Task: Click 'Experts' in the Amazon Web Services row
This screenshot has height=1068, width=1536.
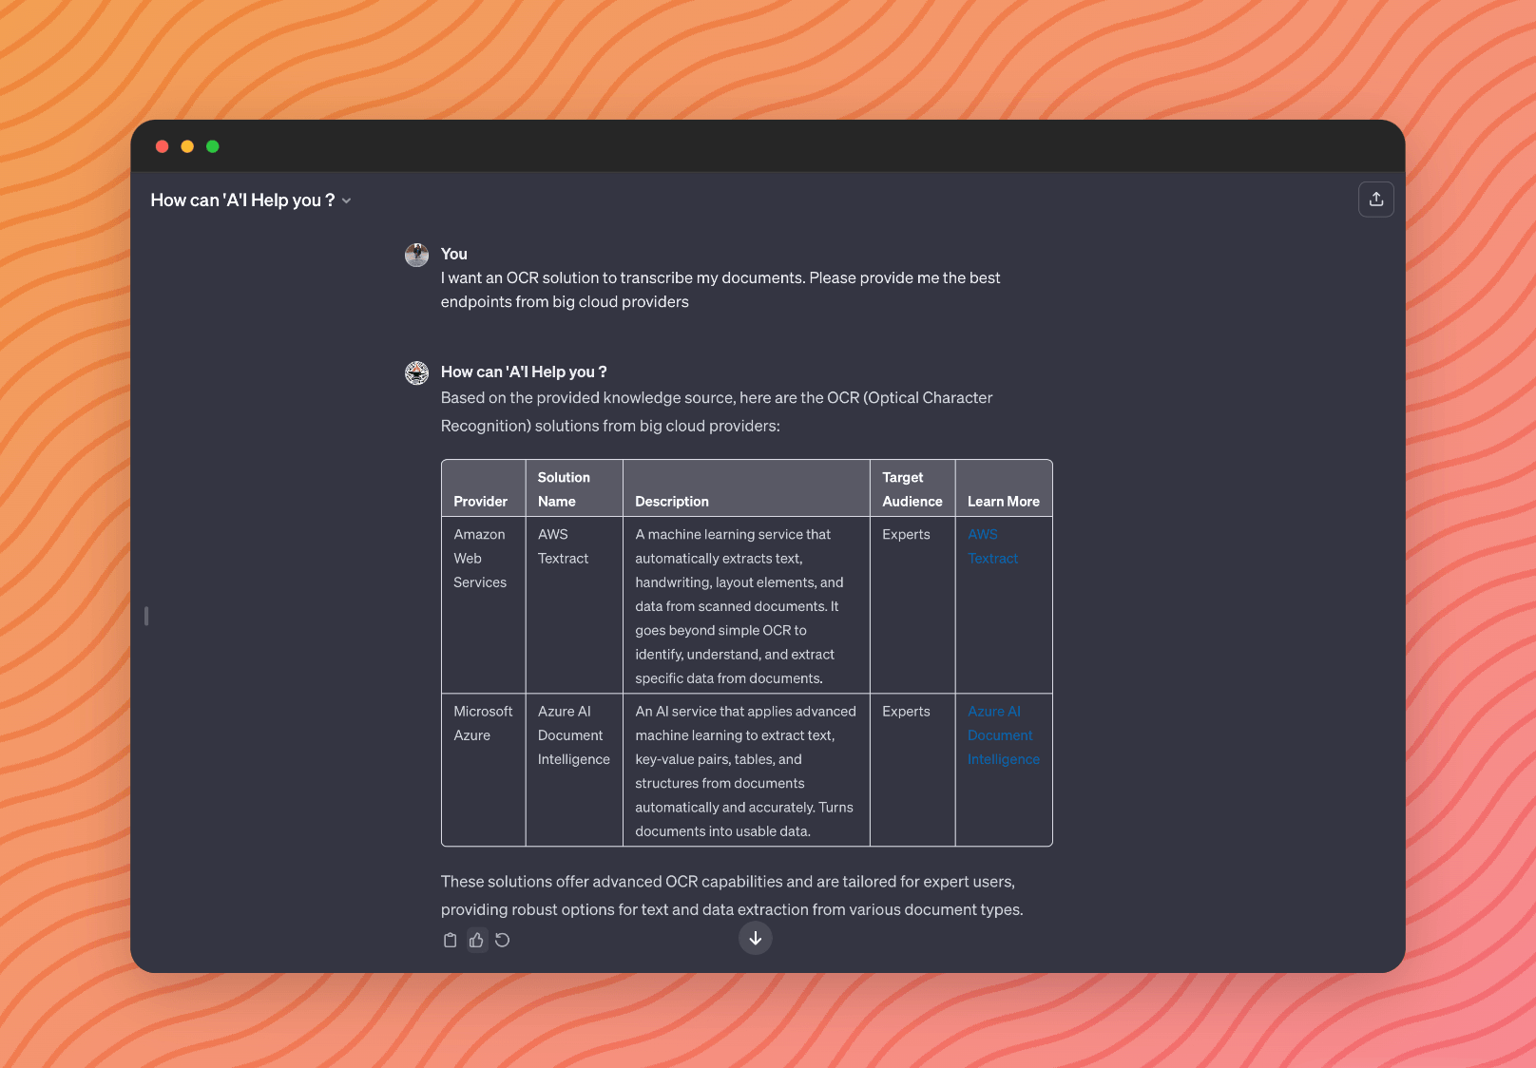Action: [906, 535]
